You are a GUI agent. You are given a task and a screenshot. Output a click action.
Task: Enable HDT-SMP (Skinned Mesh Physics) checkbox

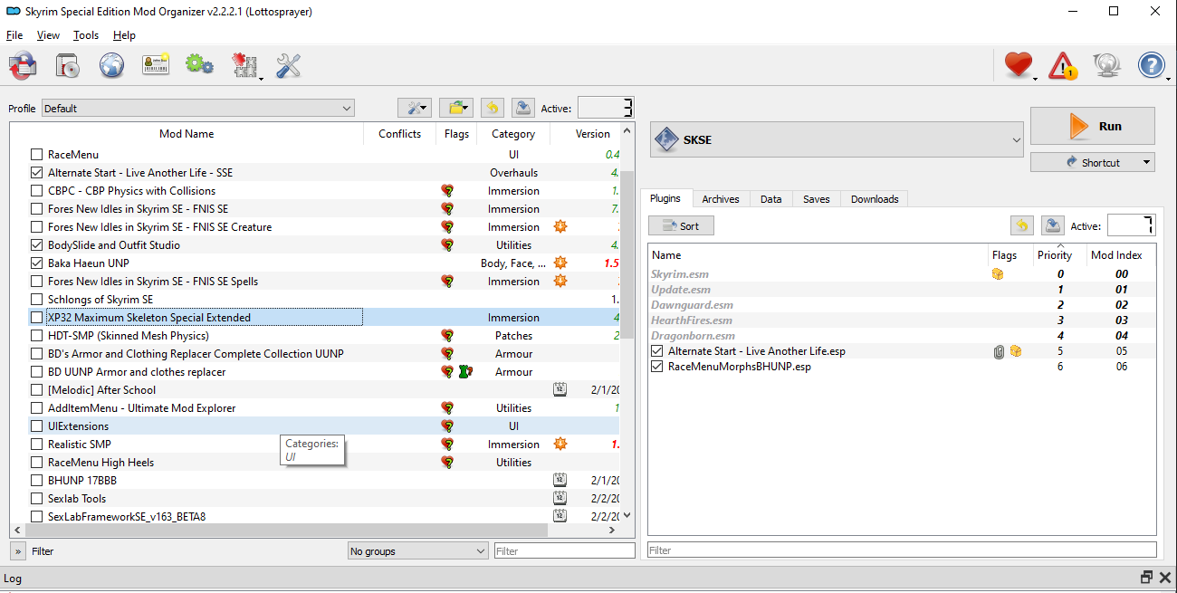[x=36, y=336]
